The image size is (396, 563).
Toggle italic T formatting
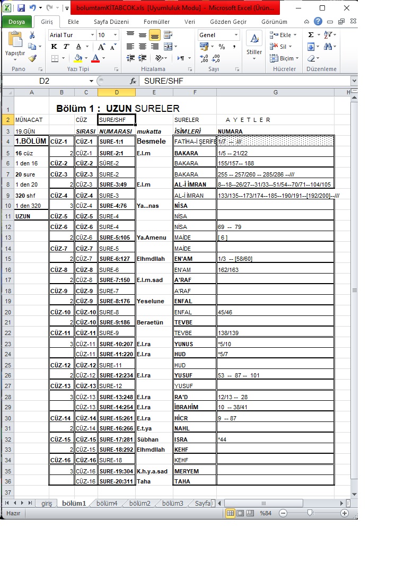tap(66, 46)
